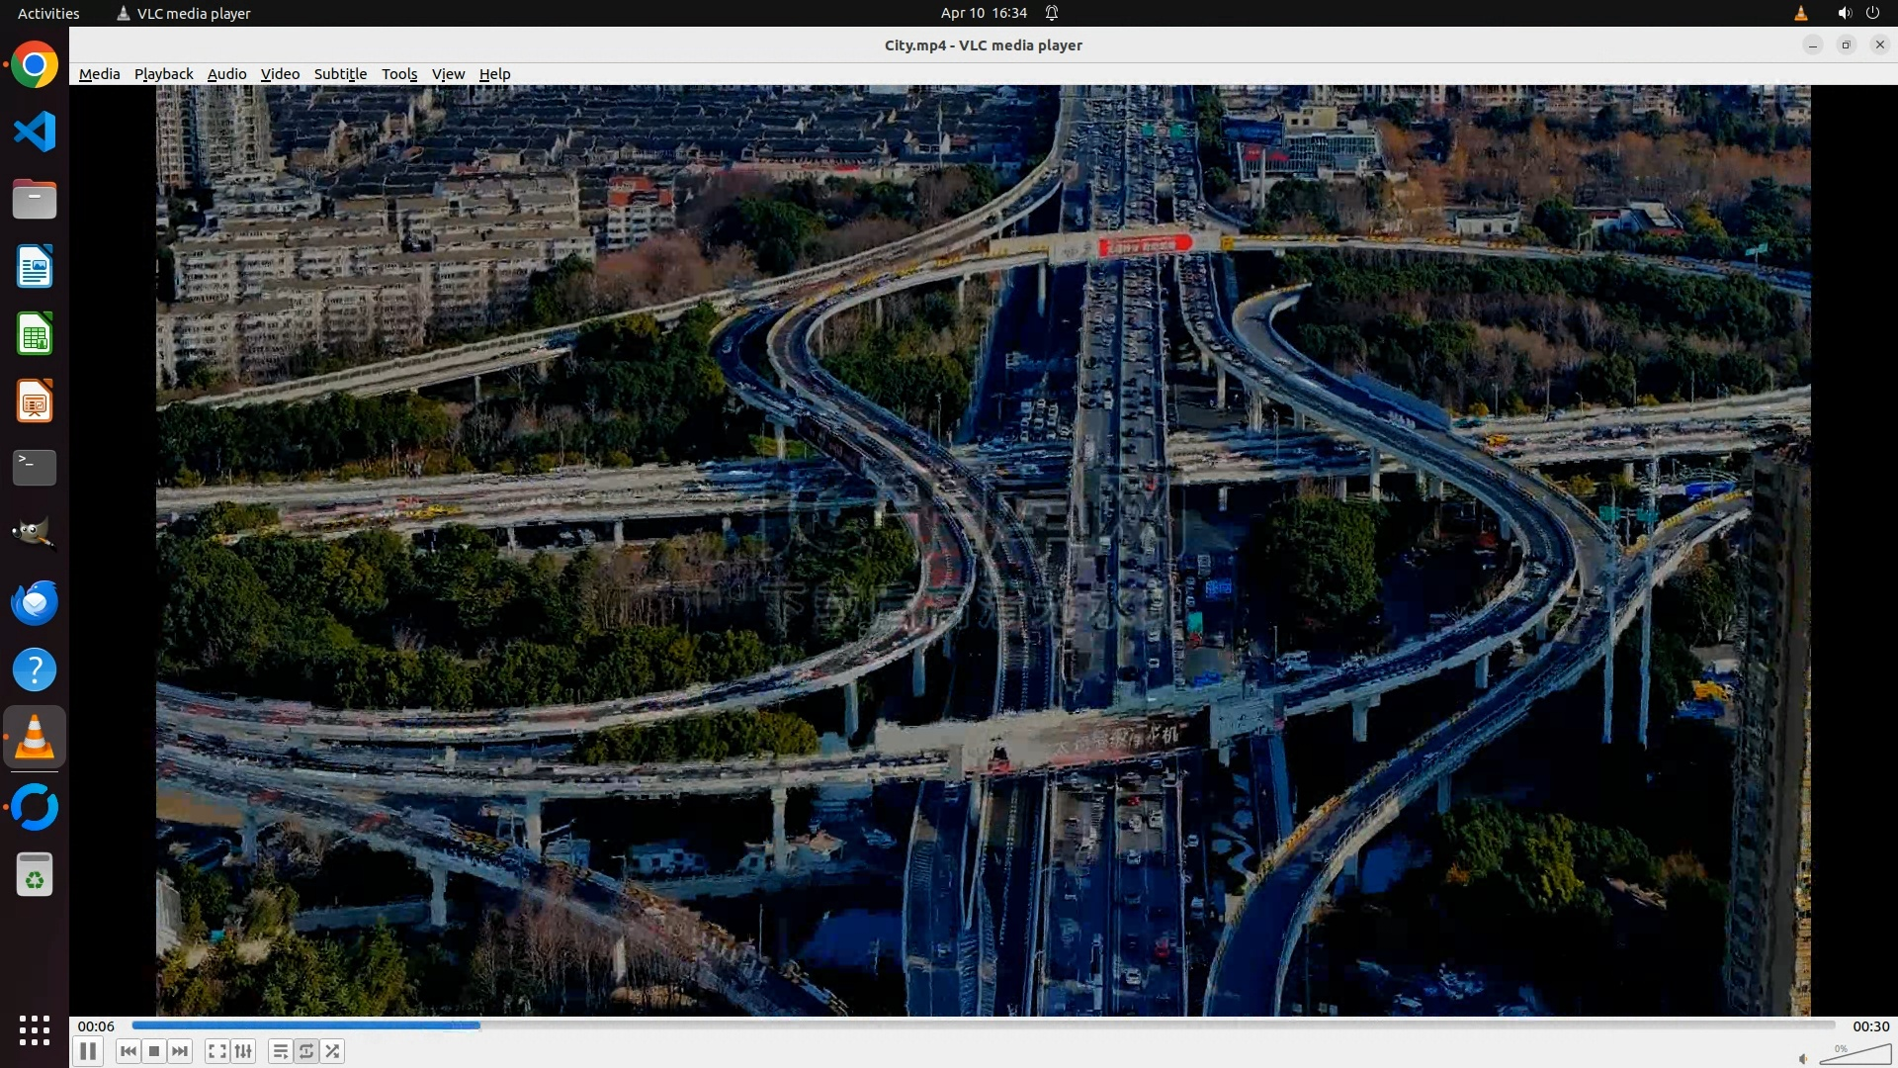Viewport: 1898px width, 1068px height.
Task: Pause the video playback
Action: tap(88, 1051)
